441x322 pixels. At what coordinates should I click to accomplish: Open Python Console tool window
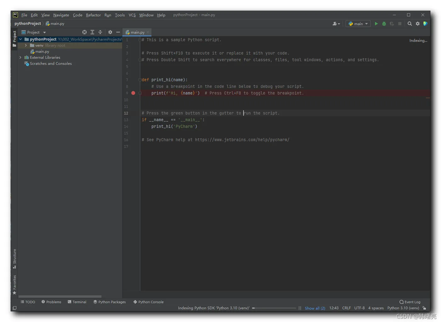coord(148,302)
